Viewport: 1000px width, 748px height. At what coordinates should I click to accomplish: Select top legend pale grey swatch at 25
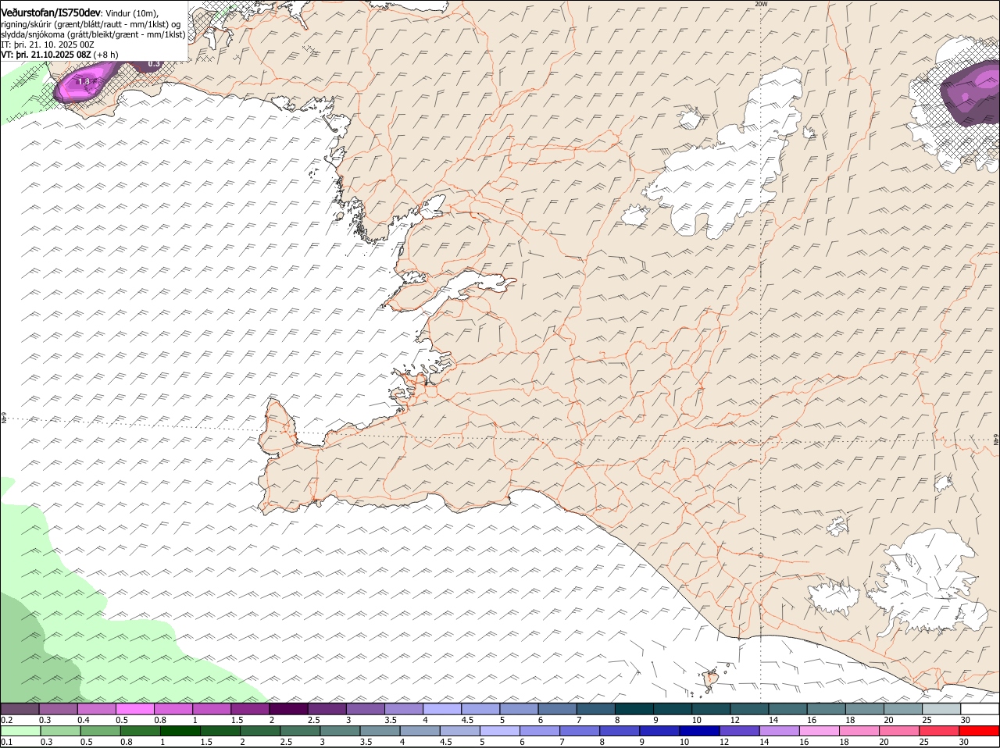tap(941, 709)
